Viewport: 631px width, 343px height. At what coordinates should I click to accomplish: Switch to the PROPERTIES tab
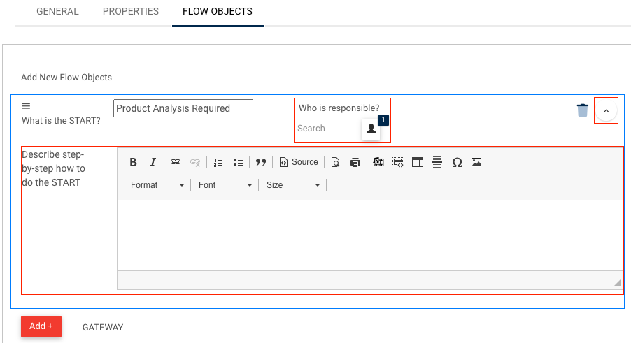(x=131, y=11)
